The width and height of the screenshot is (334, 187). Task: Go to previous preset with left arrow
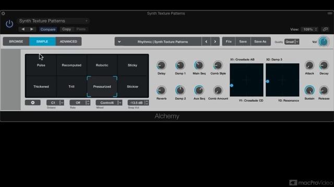tap(23, 29)
